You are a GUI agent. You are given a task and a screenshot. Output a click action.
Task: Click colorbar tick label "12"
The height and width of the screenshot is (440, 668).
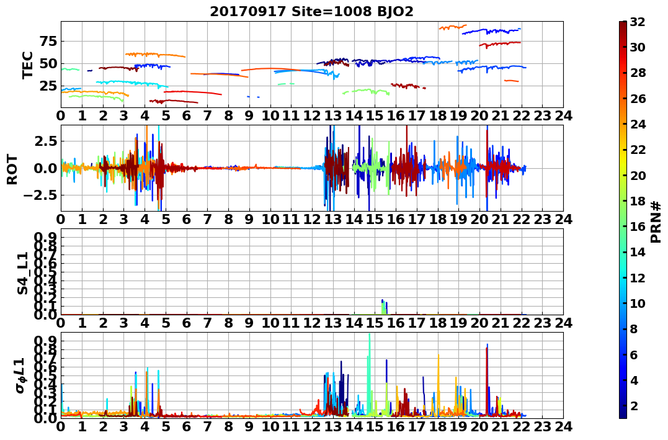[x=638, y=277]
